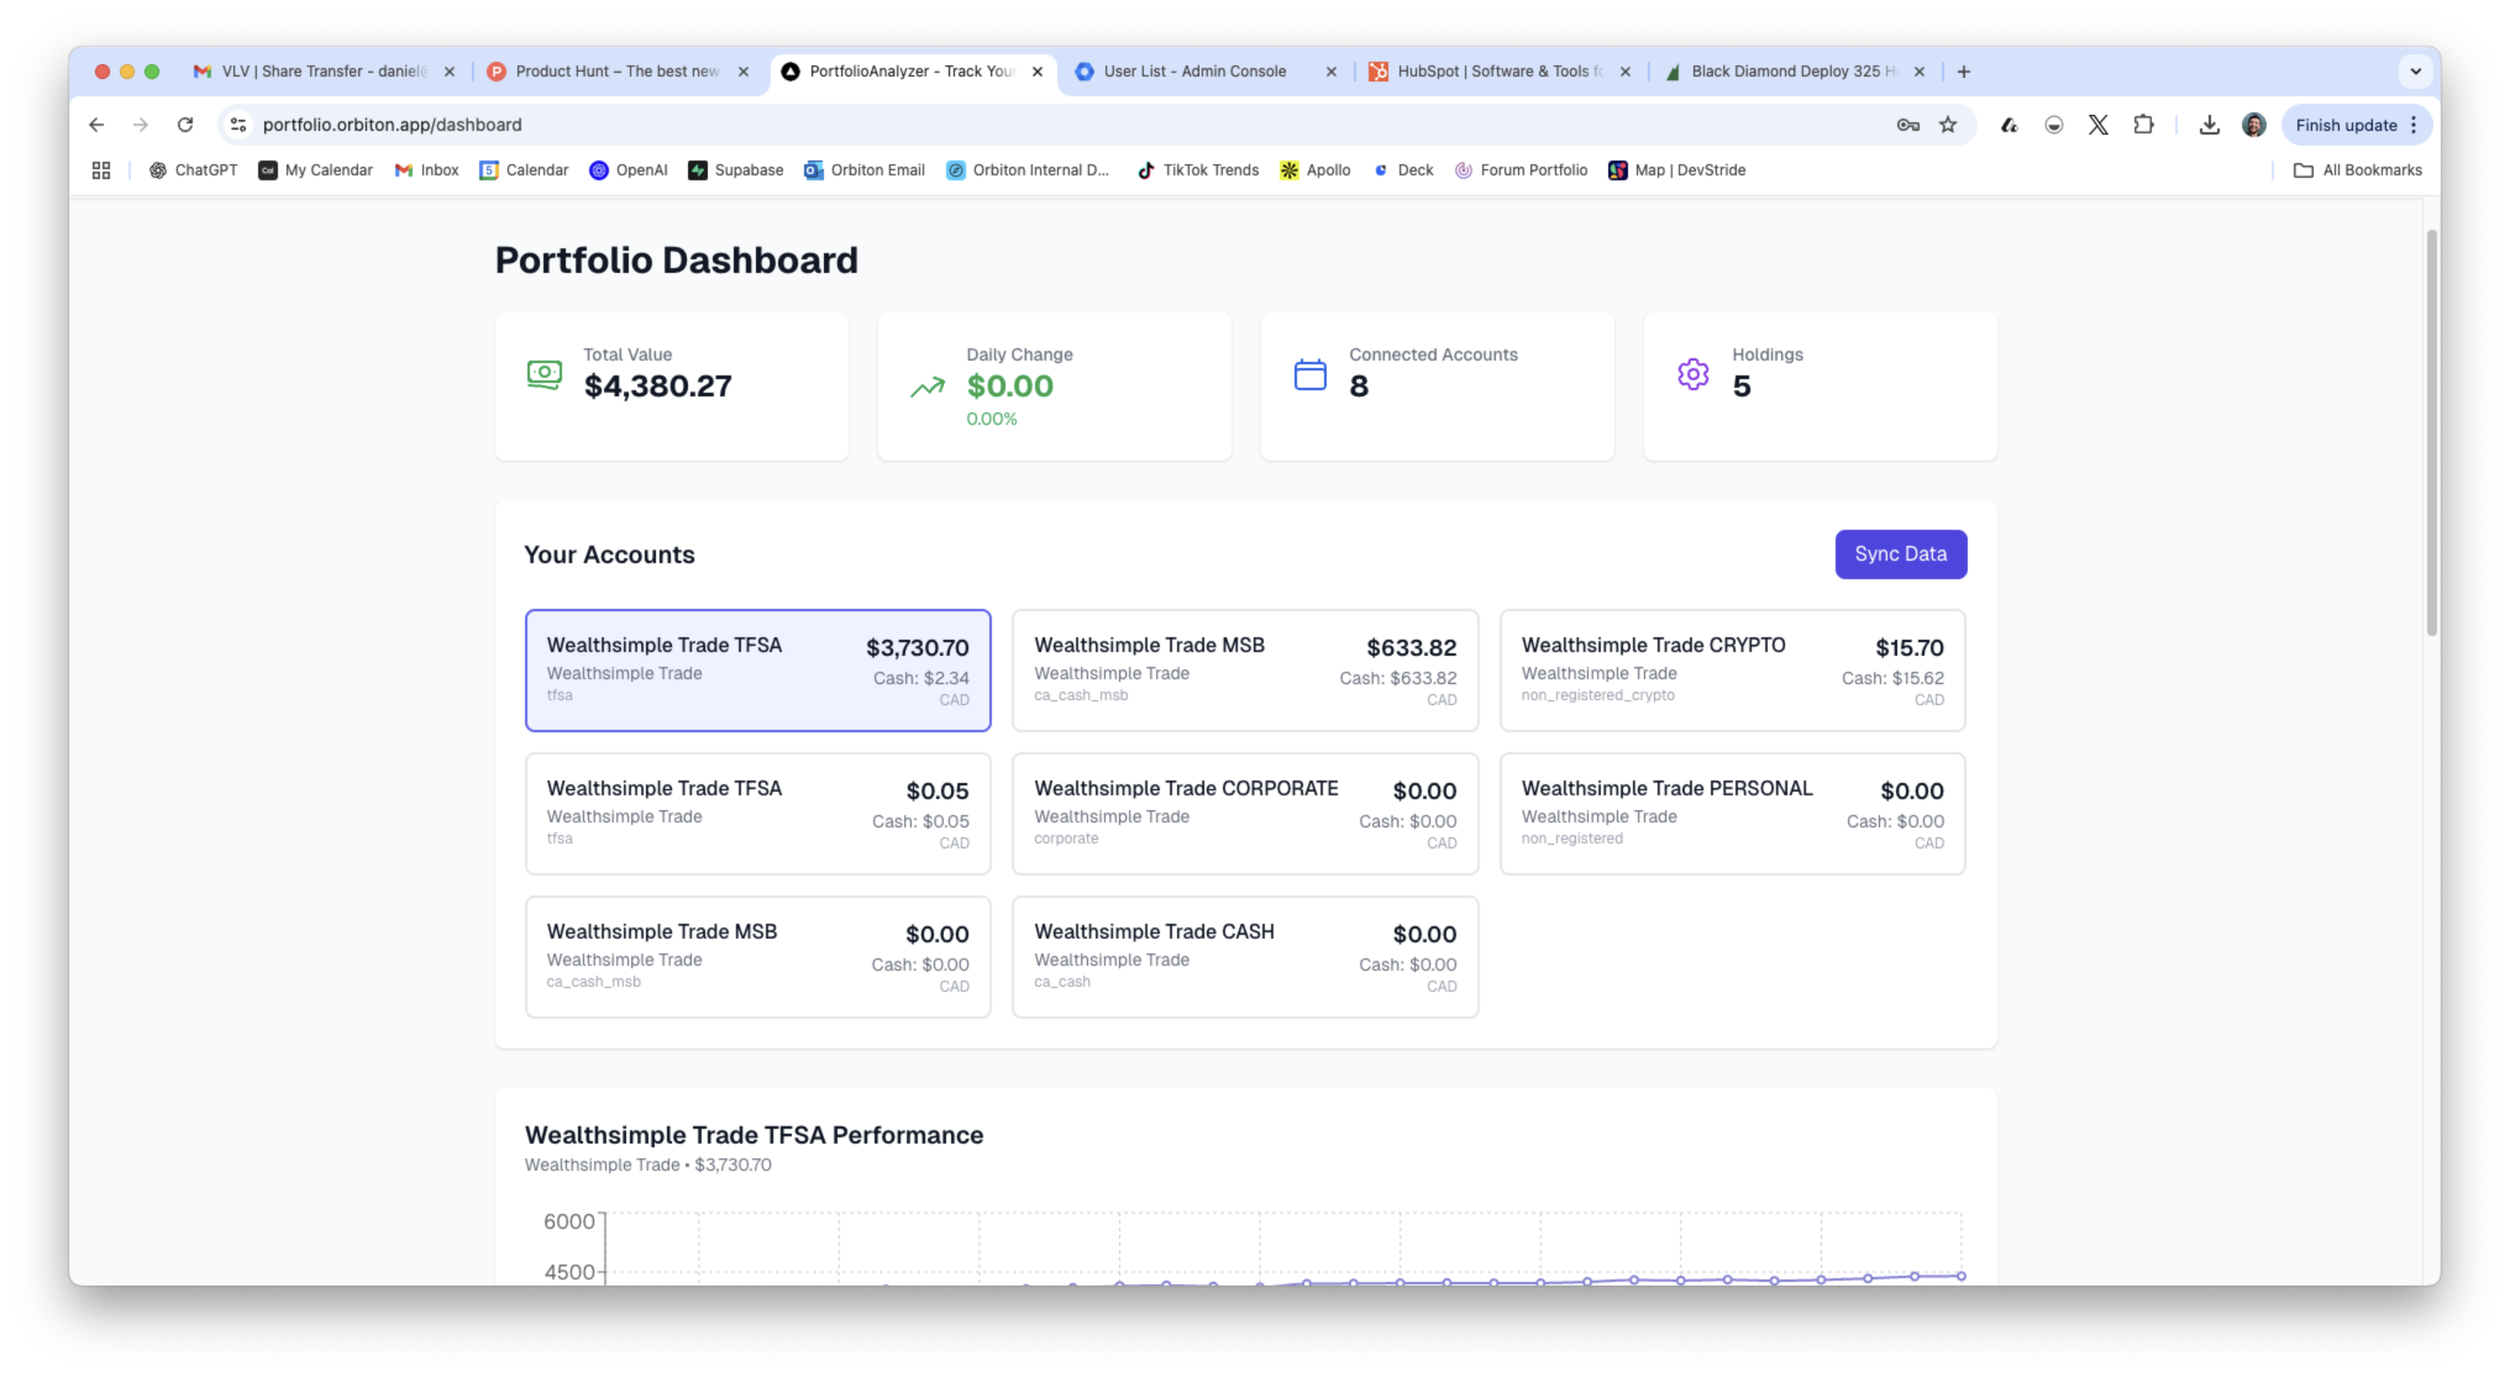
Task: Bookmark page with the star icon
Action: [x=1947, y=125]
